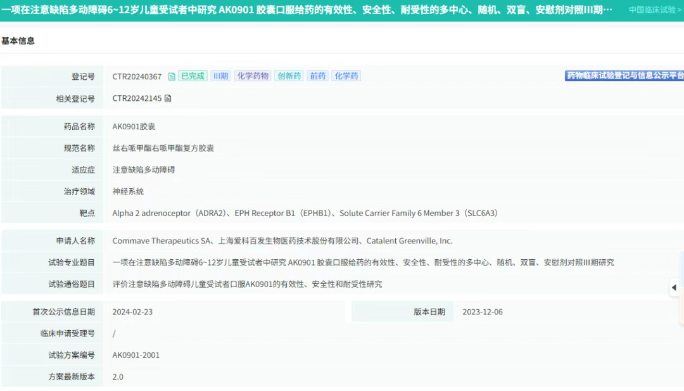Click the 化学药 tag
This screenshot has width=684, height=391.
tap(346, 76)
